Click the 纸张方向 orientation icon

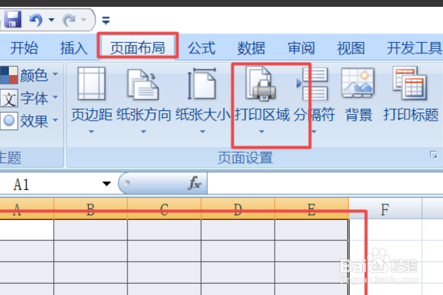142,84
